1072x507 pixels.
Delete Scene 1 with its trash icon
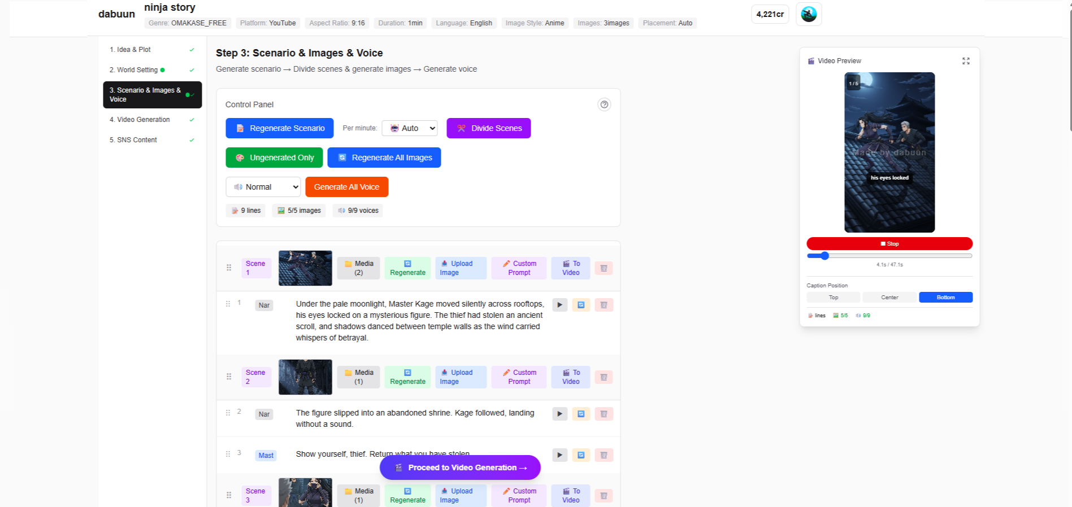(604, 268)
